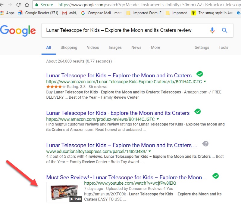Click the 'About 264,000 results' count text
The height and width of the screenshot is (209, 241).
(79, 61)
